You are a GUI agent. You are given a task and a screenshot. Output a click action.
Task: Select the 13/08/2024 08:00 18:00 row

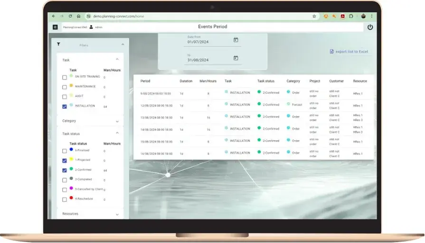point(254,117)
